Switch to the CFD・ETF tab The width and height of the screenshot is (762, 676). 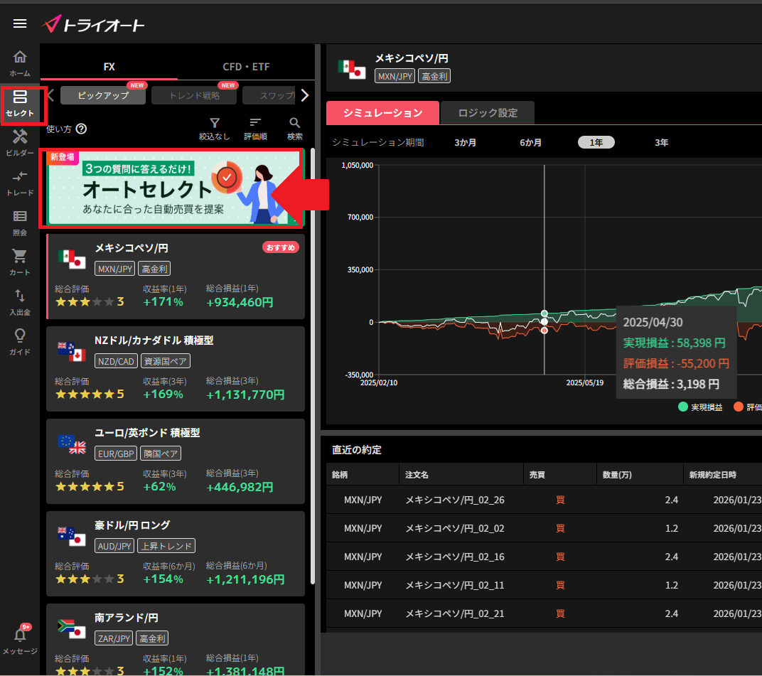[246, 67]
